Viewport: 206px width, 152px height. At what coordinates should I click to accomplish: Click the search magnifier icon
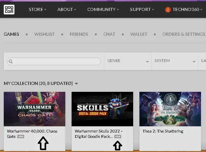pyautogui.click(x=11, y=61)
